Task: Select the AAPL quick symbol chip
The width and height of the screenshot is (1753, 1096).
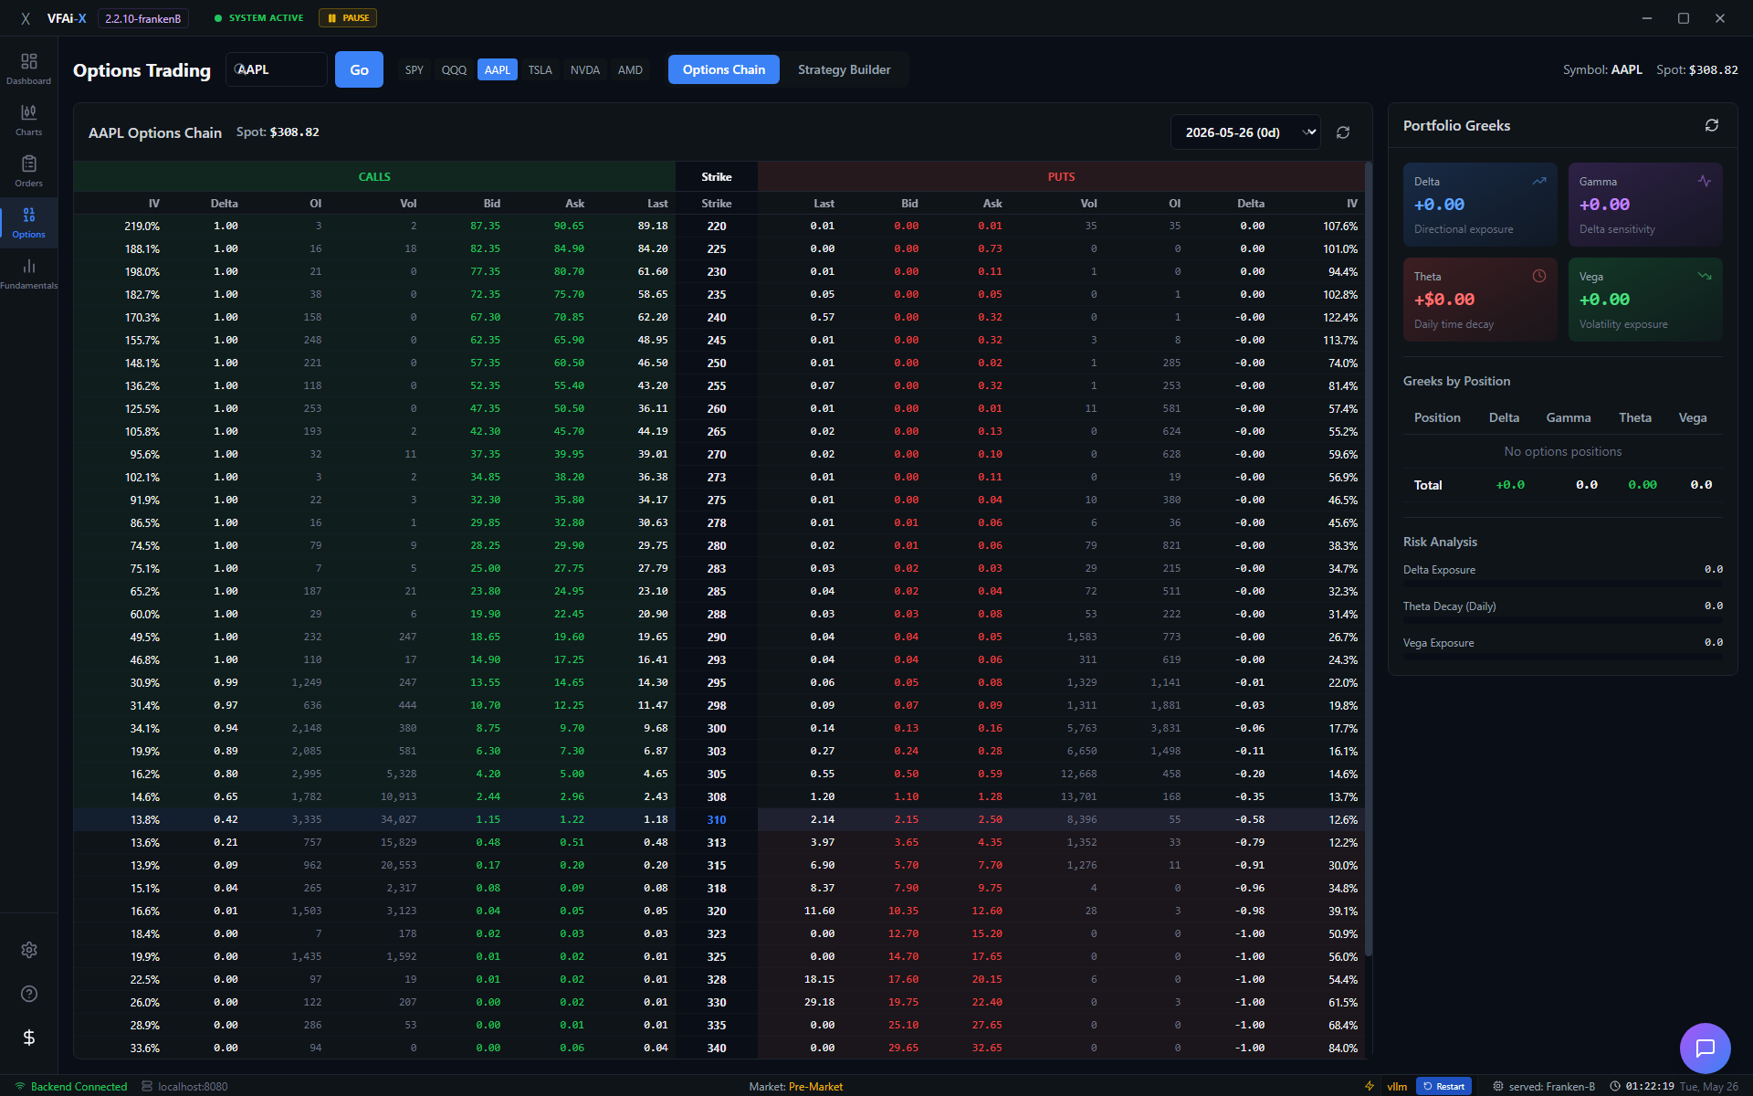Action: (x=498, y=69)
